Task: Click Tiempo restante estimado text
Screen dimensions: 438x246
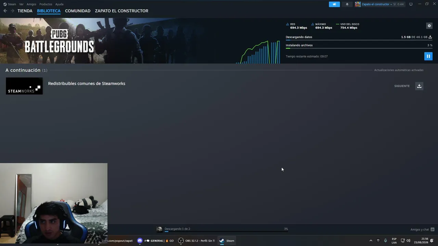Action: (307, 56)
